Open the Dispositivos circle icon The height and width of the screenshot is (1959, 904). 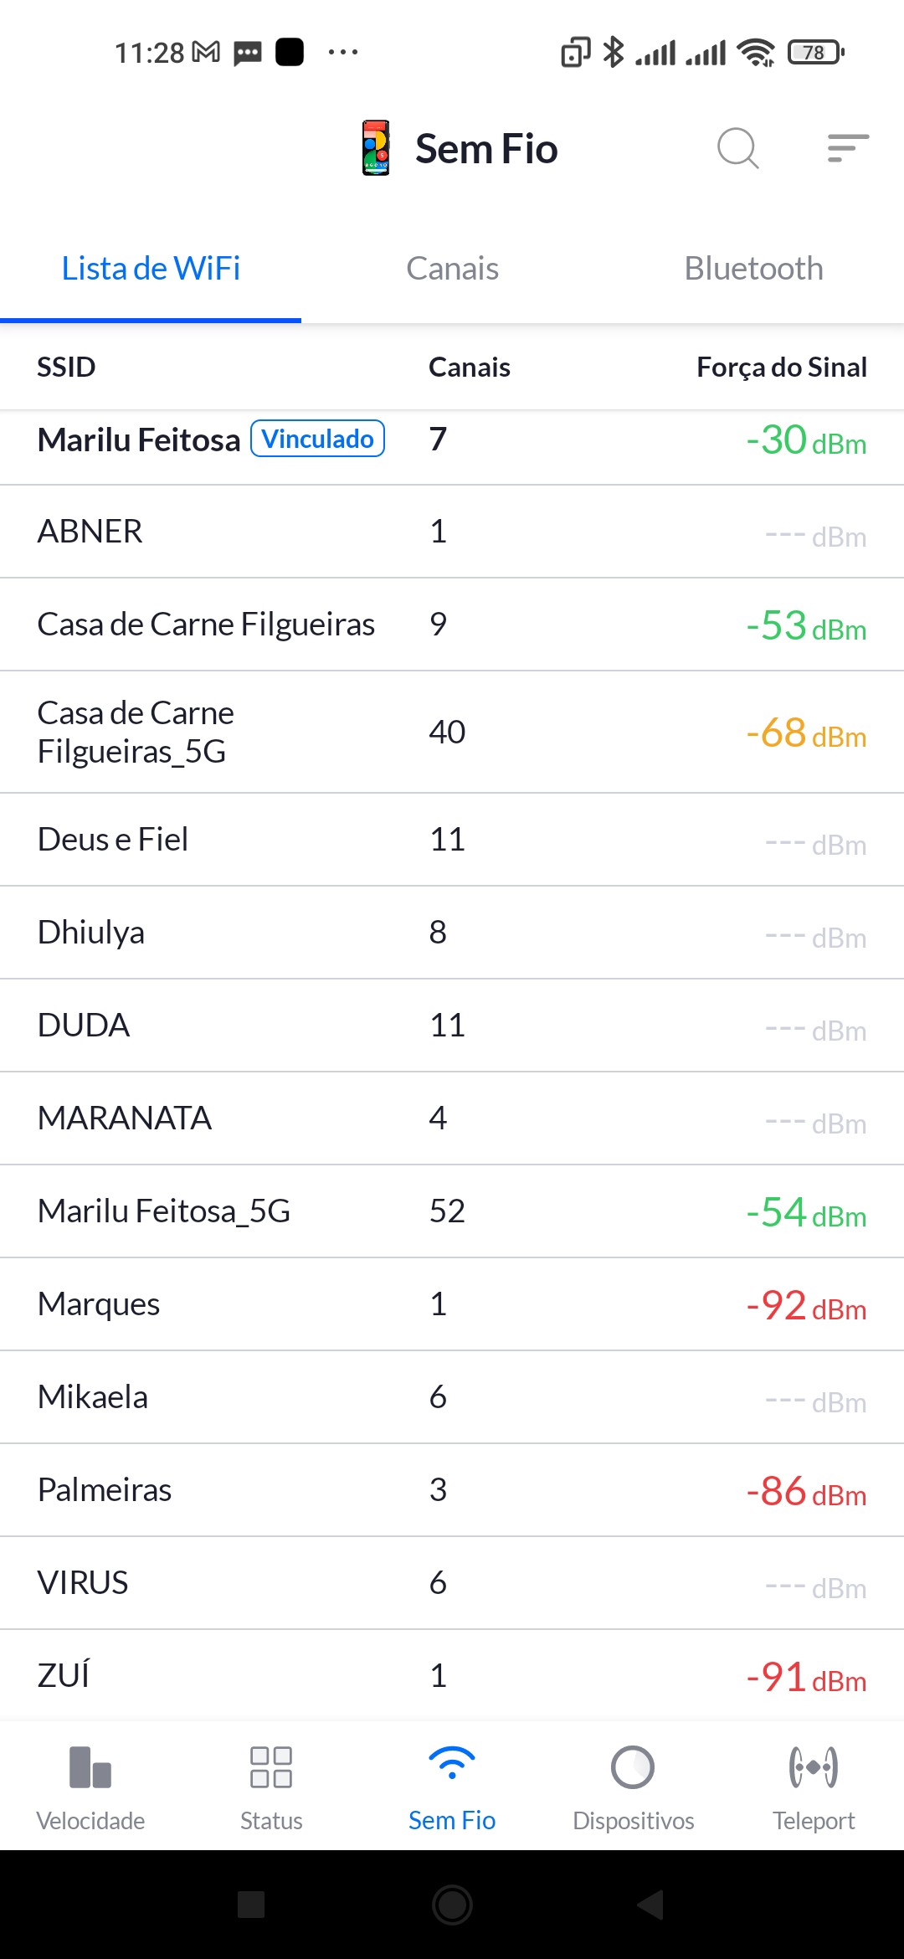coord(633,1768)
